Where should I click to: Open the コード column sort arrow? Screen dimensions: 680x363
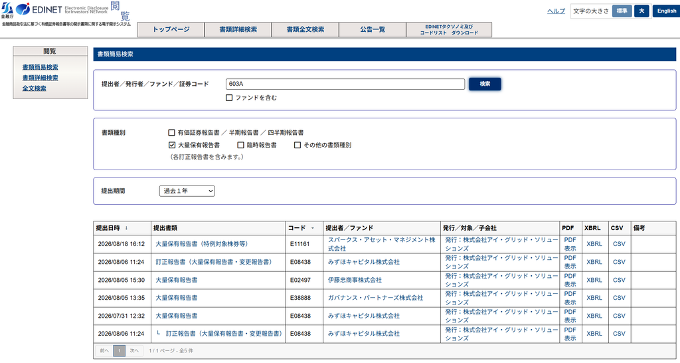tap(312, 228)
